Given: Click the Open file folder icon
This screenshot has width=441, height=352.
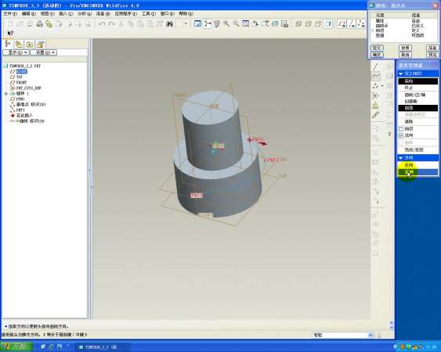Looking at the screenshot, I should coord(20,24).
